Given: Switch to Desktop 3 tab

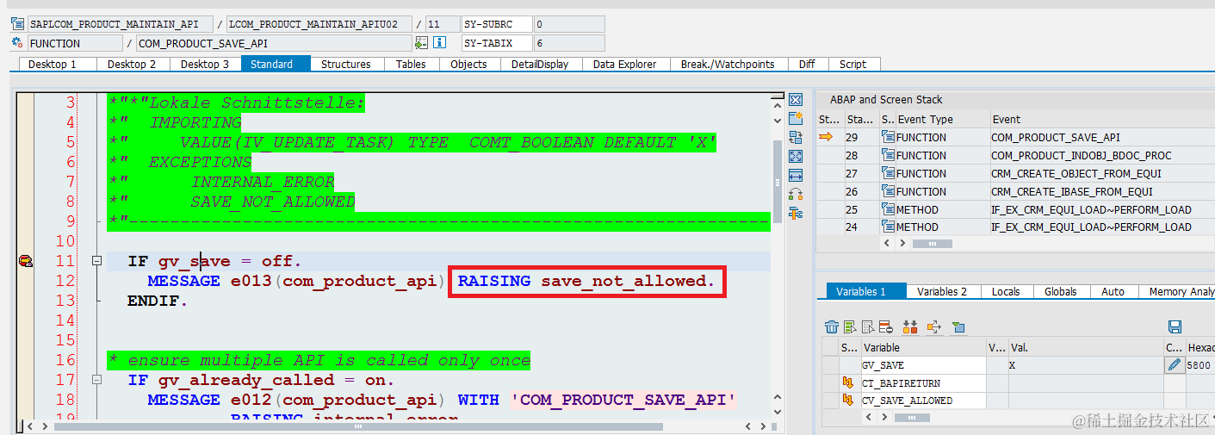Looking at the screenshot, I should point(205,64).
